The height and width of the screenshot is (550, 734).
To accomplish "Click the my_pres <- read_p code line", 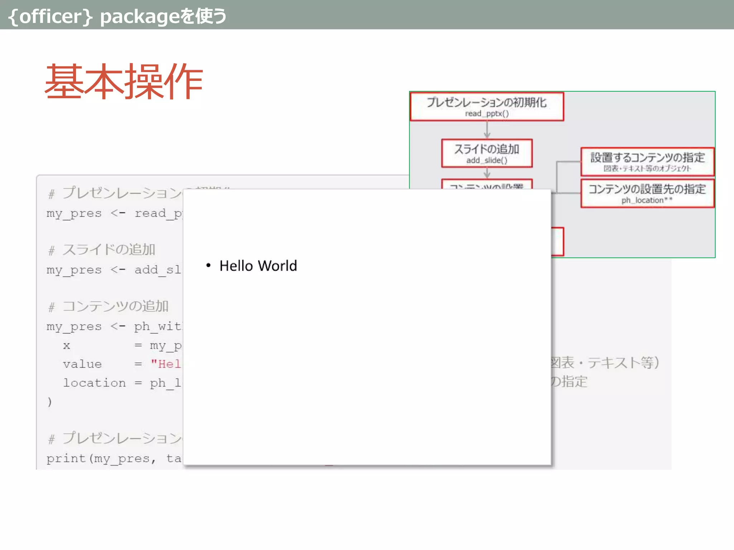I will click(114, 213).
